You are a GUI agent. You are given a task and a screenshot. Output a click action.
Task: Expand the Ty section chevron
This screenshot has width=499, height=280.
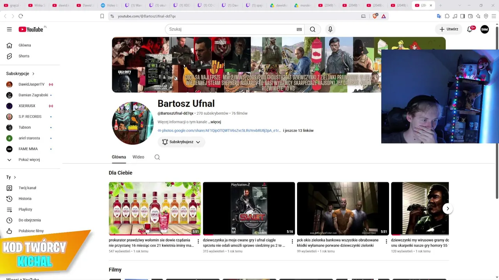[x=15, y=177]
